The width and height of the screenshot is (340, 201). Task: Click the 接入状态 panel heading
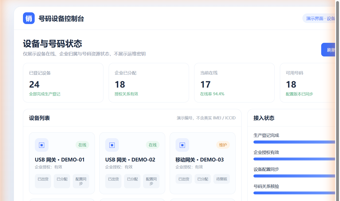264,118
